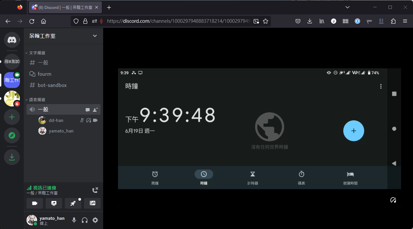Disconnect from the voice call

(95, 190)
